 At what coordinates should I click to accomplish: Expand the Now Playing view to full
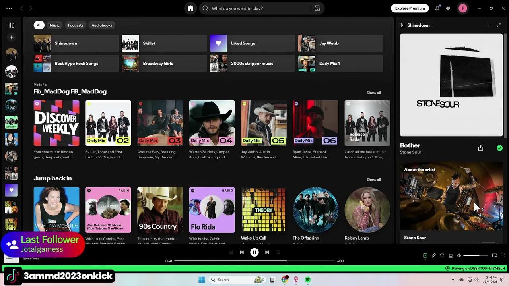499,25
